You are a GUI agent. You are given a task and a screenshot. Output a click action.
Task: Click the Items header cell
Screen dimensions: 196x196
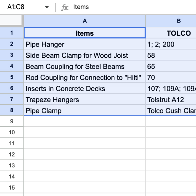click(85, 33)
